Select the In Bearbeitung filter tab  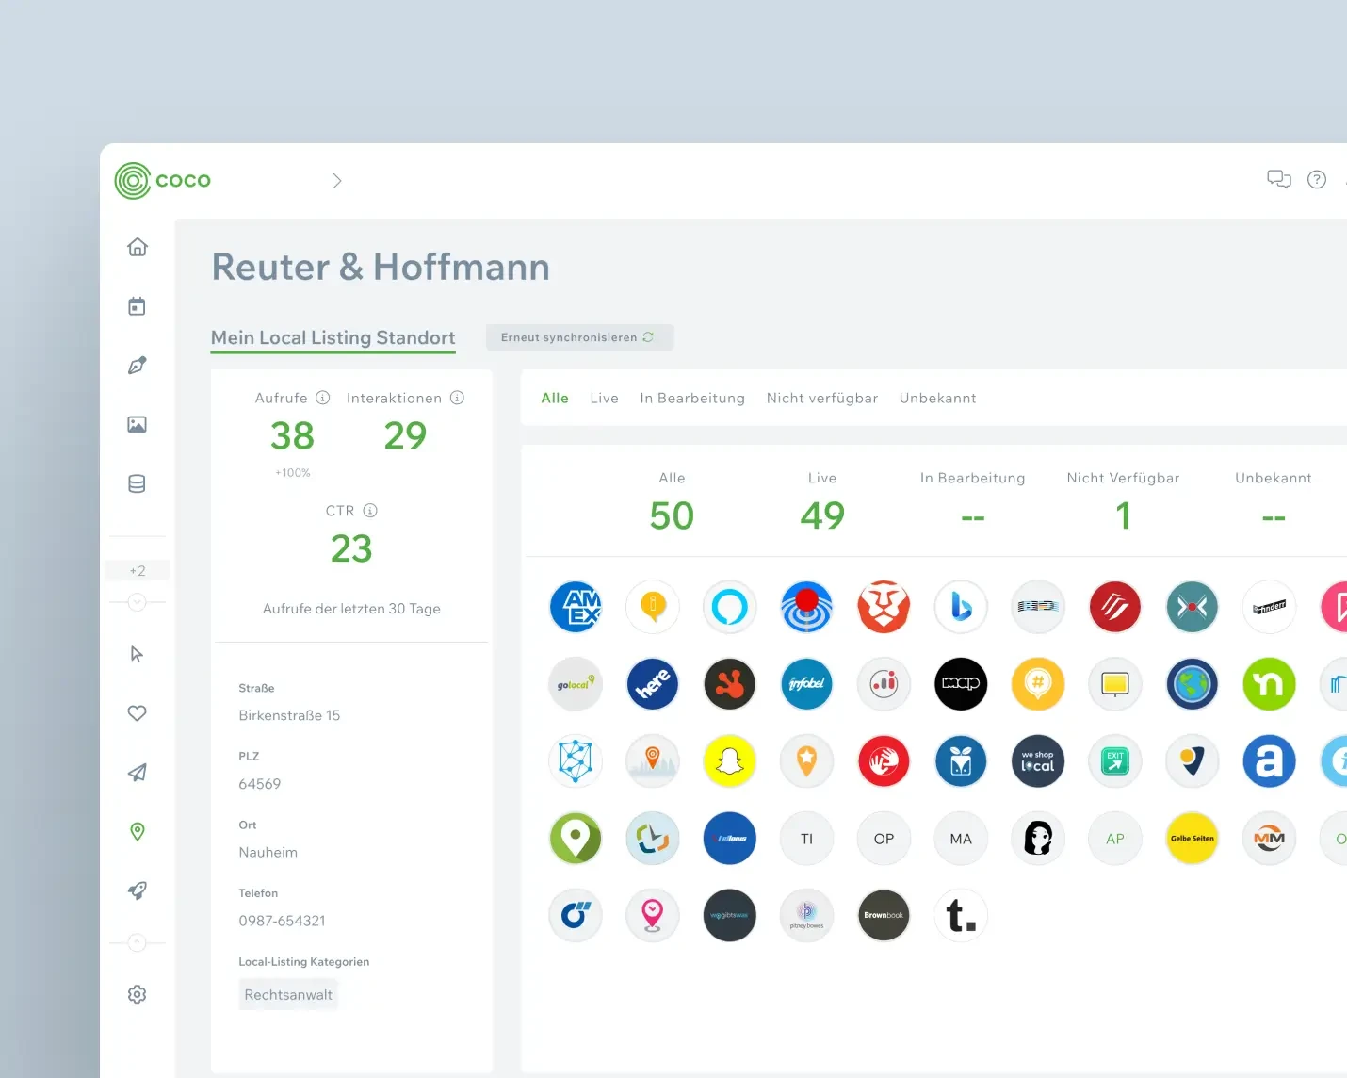click(692, 399)
